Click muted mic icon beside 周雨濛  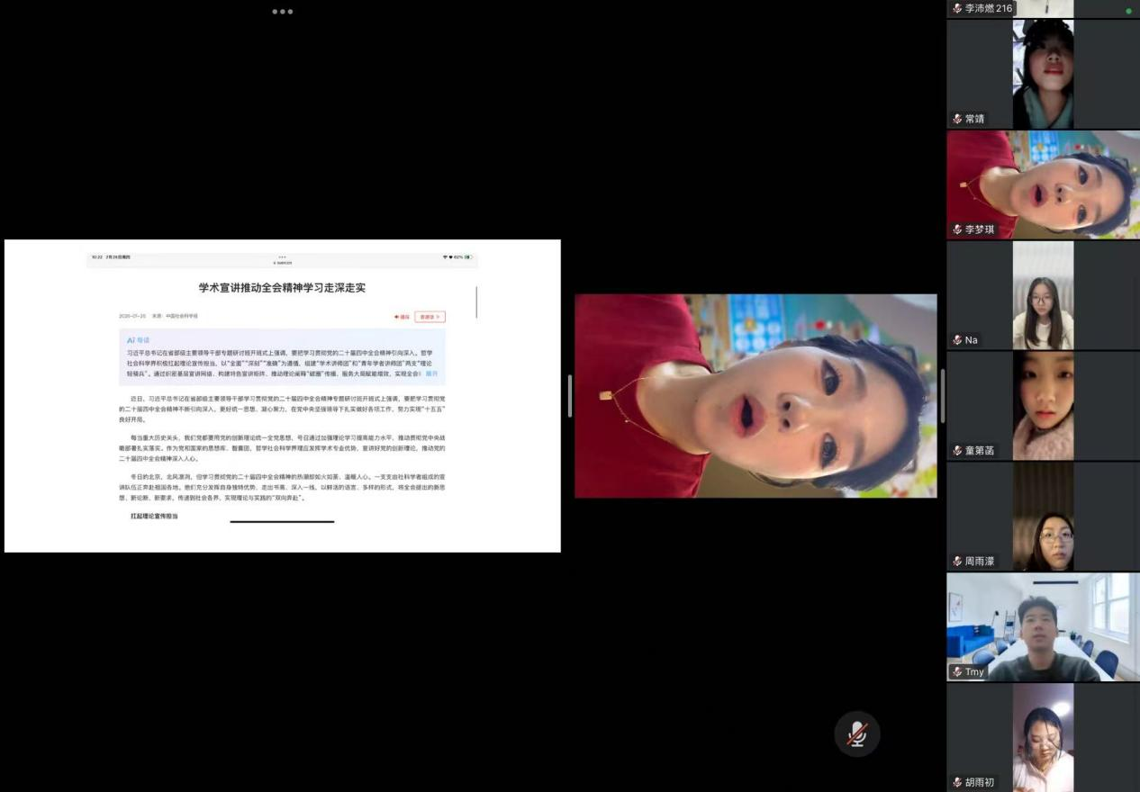click(x=957, y=561)
